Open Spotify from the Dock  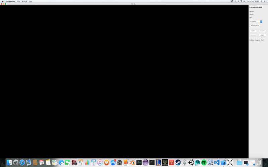[x=204, y=162]
